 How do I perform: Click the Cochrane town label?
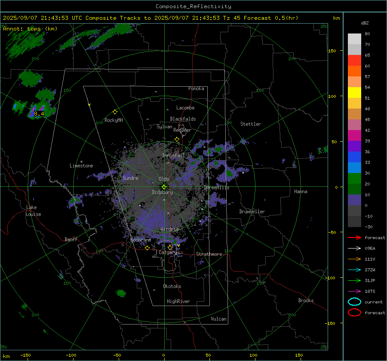(x=141, y=240)
